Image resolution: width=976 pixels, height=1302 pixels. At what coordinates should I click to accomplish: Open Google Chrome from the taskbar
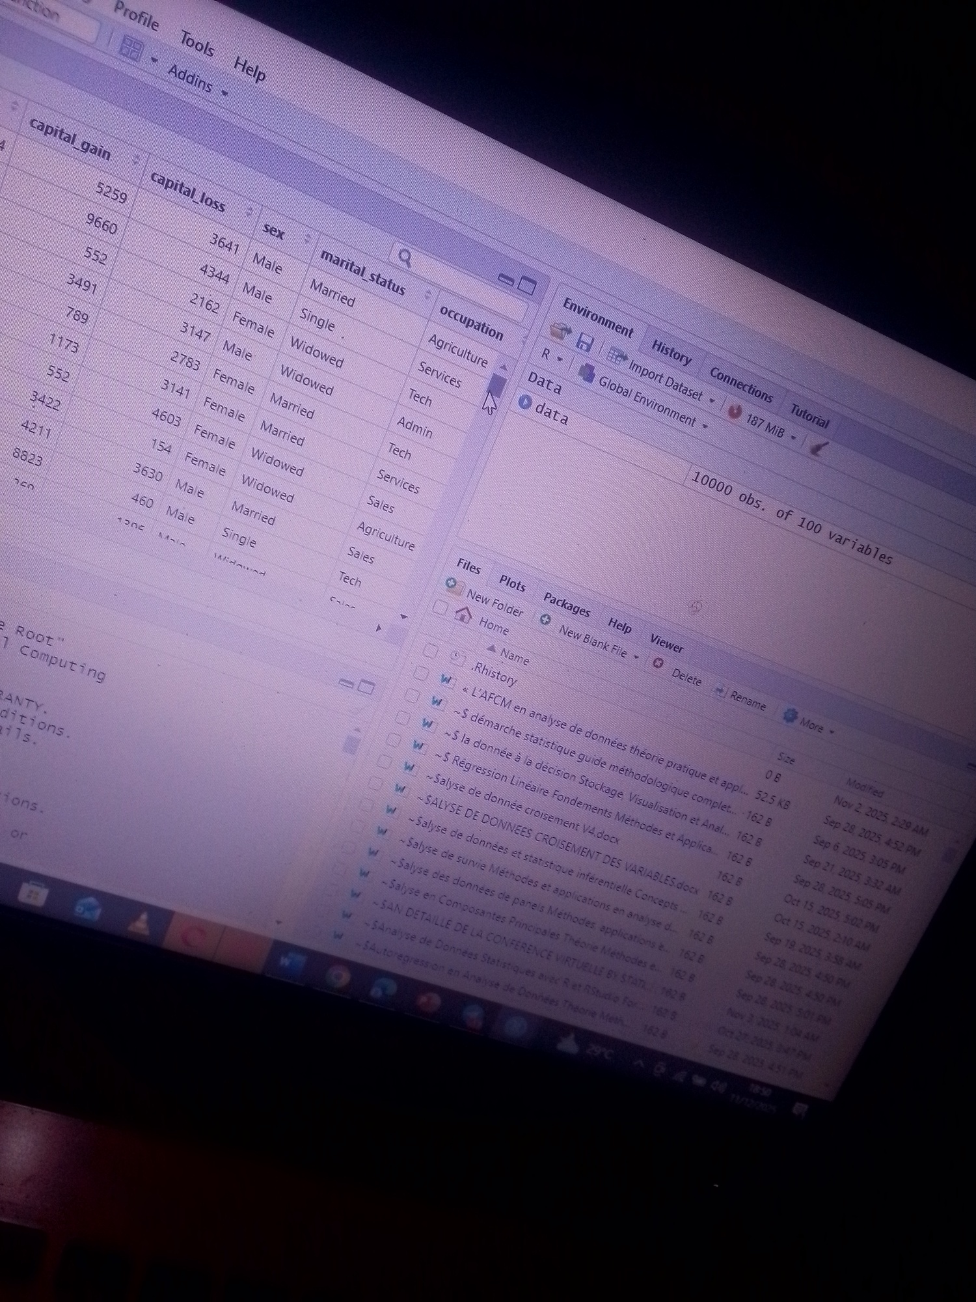click(x=337, y=977)
